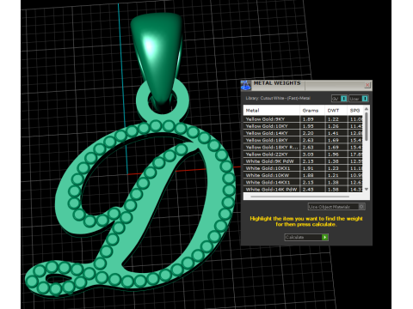Select the Yellow Gold:14KY row
Image resolution: width=413 pixels, height=309 pixels.
(303, 133)
